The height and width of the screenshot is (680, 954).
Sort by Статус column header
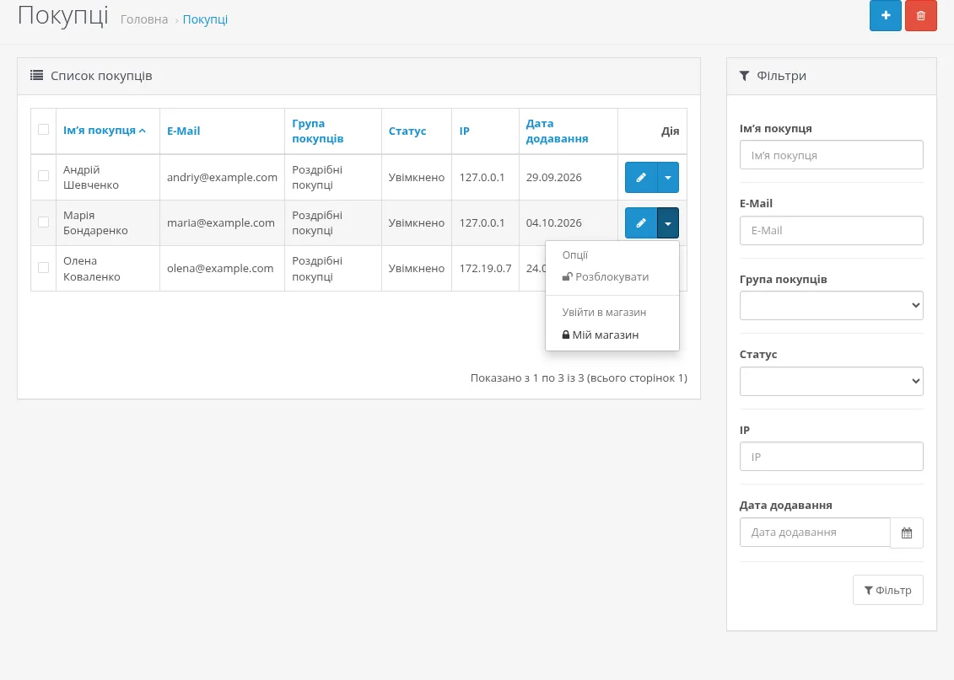coord(407,131)
